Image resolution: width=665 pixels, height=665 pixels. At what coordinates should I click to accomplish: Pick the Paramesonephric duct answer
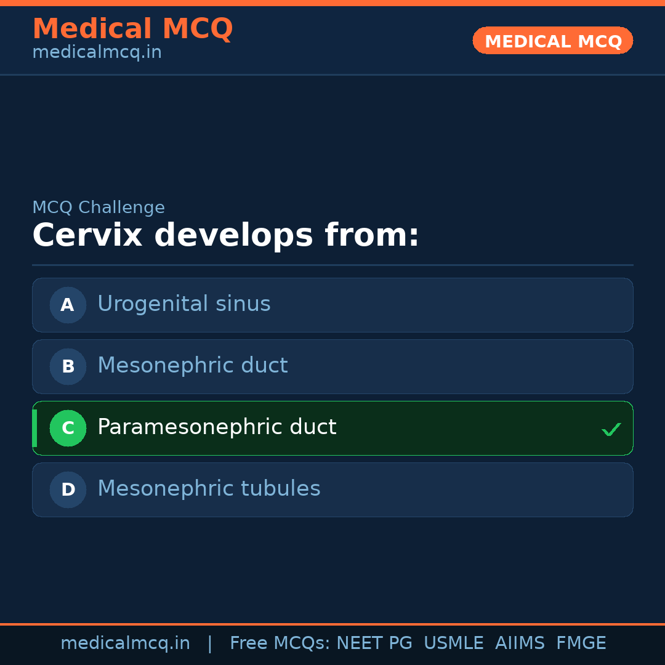click(217, 427)
